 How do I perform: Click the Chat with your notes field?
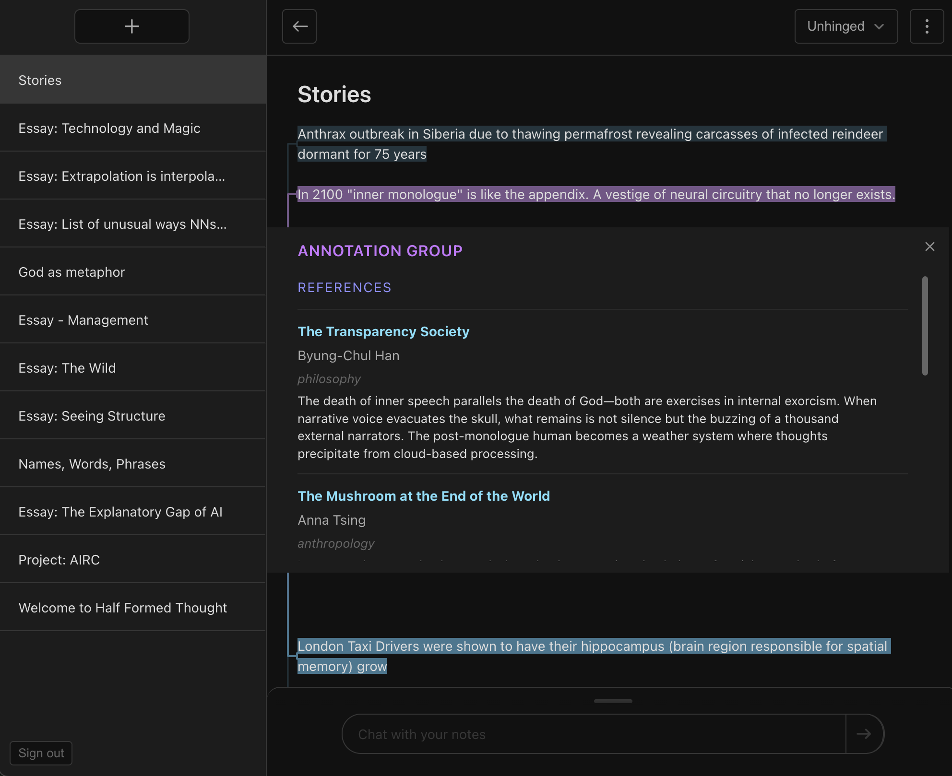coord(593,734)
